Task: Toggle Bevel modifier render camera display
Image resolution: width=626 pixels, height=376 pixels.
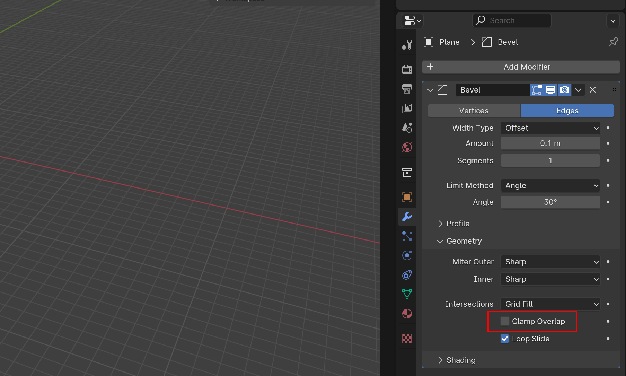Action: pyautogui.click(x=564, y=90)
